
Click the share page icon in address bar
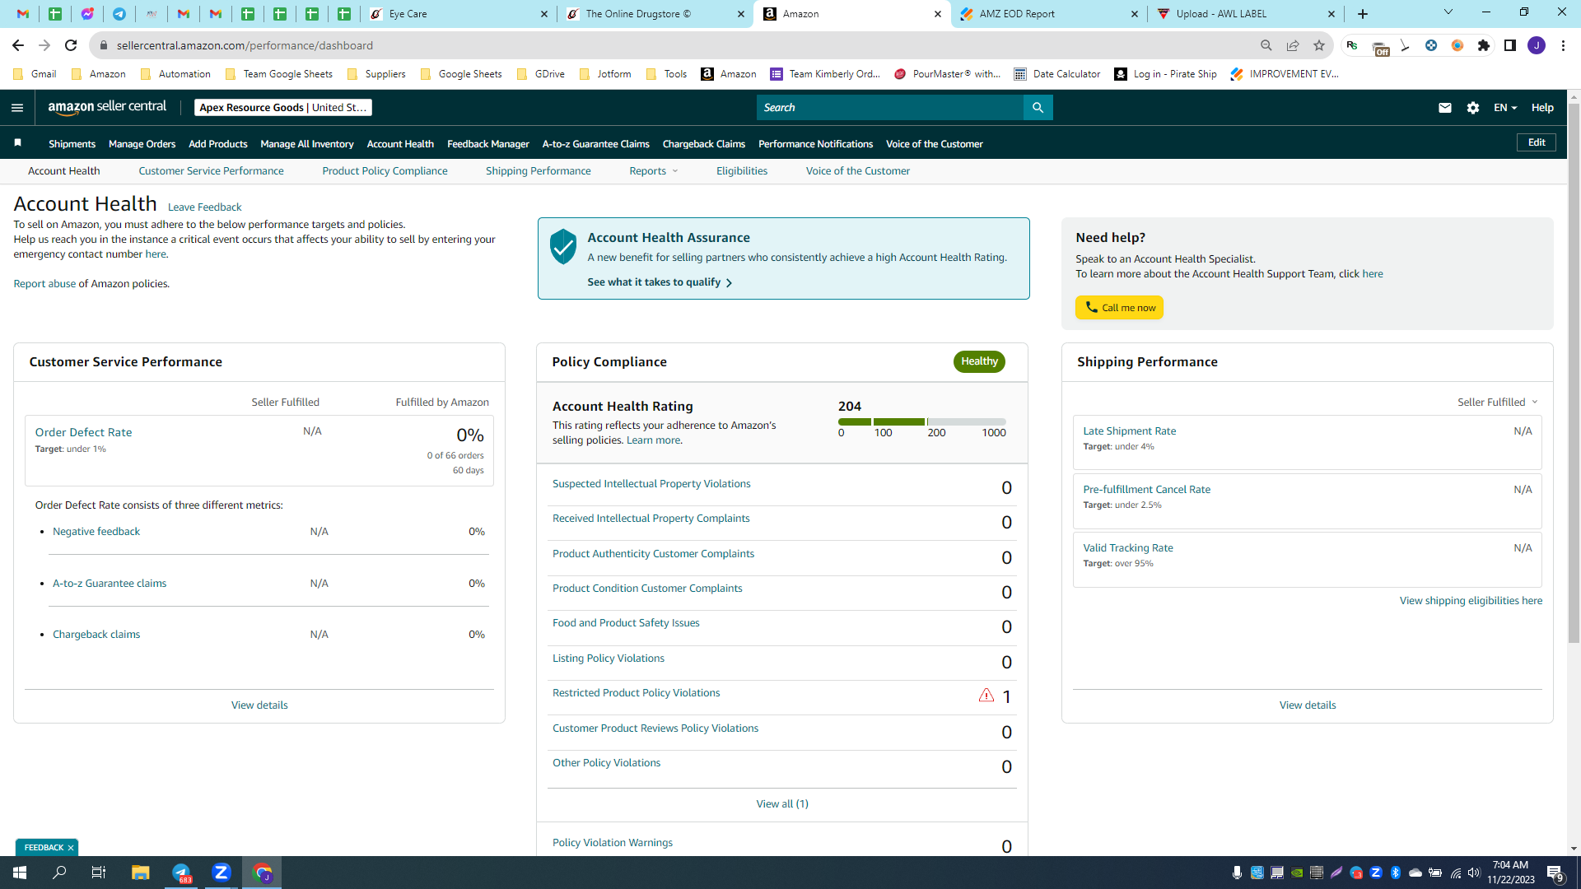(x=1293, y=45)
